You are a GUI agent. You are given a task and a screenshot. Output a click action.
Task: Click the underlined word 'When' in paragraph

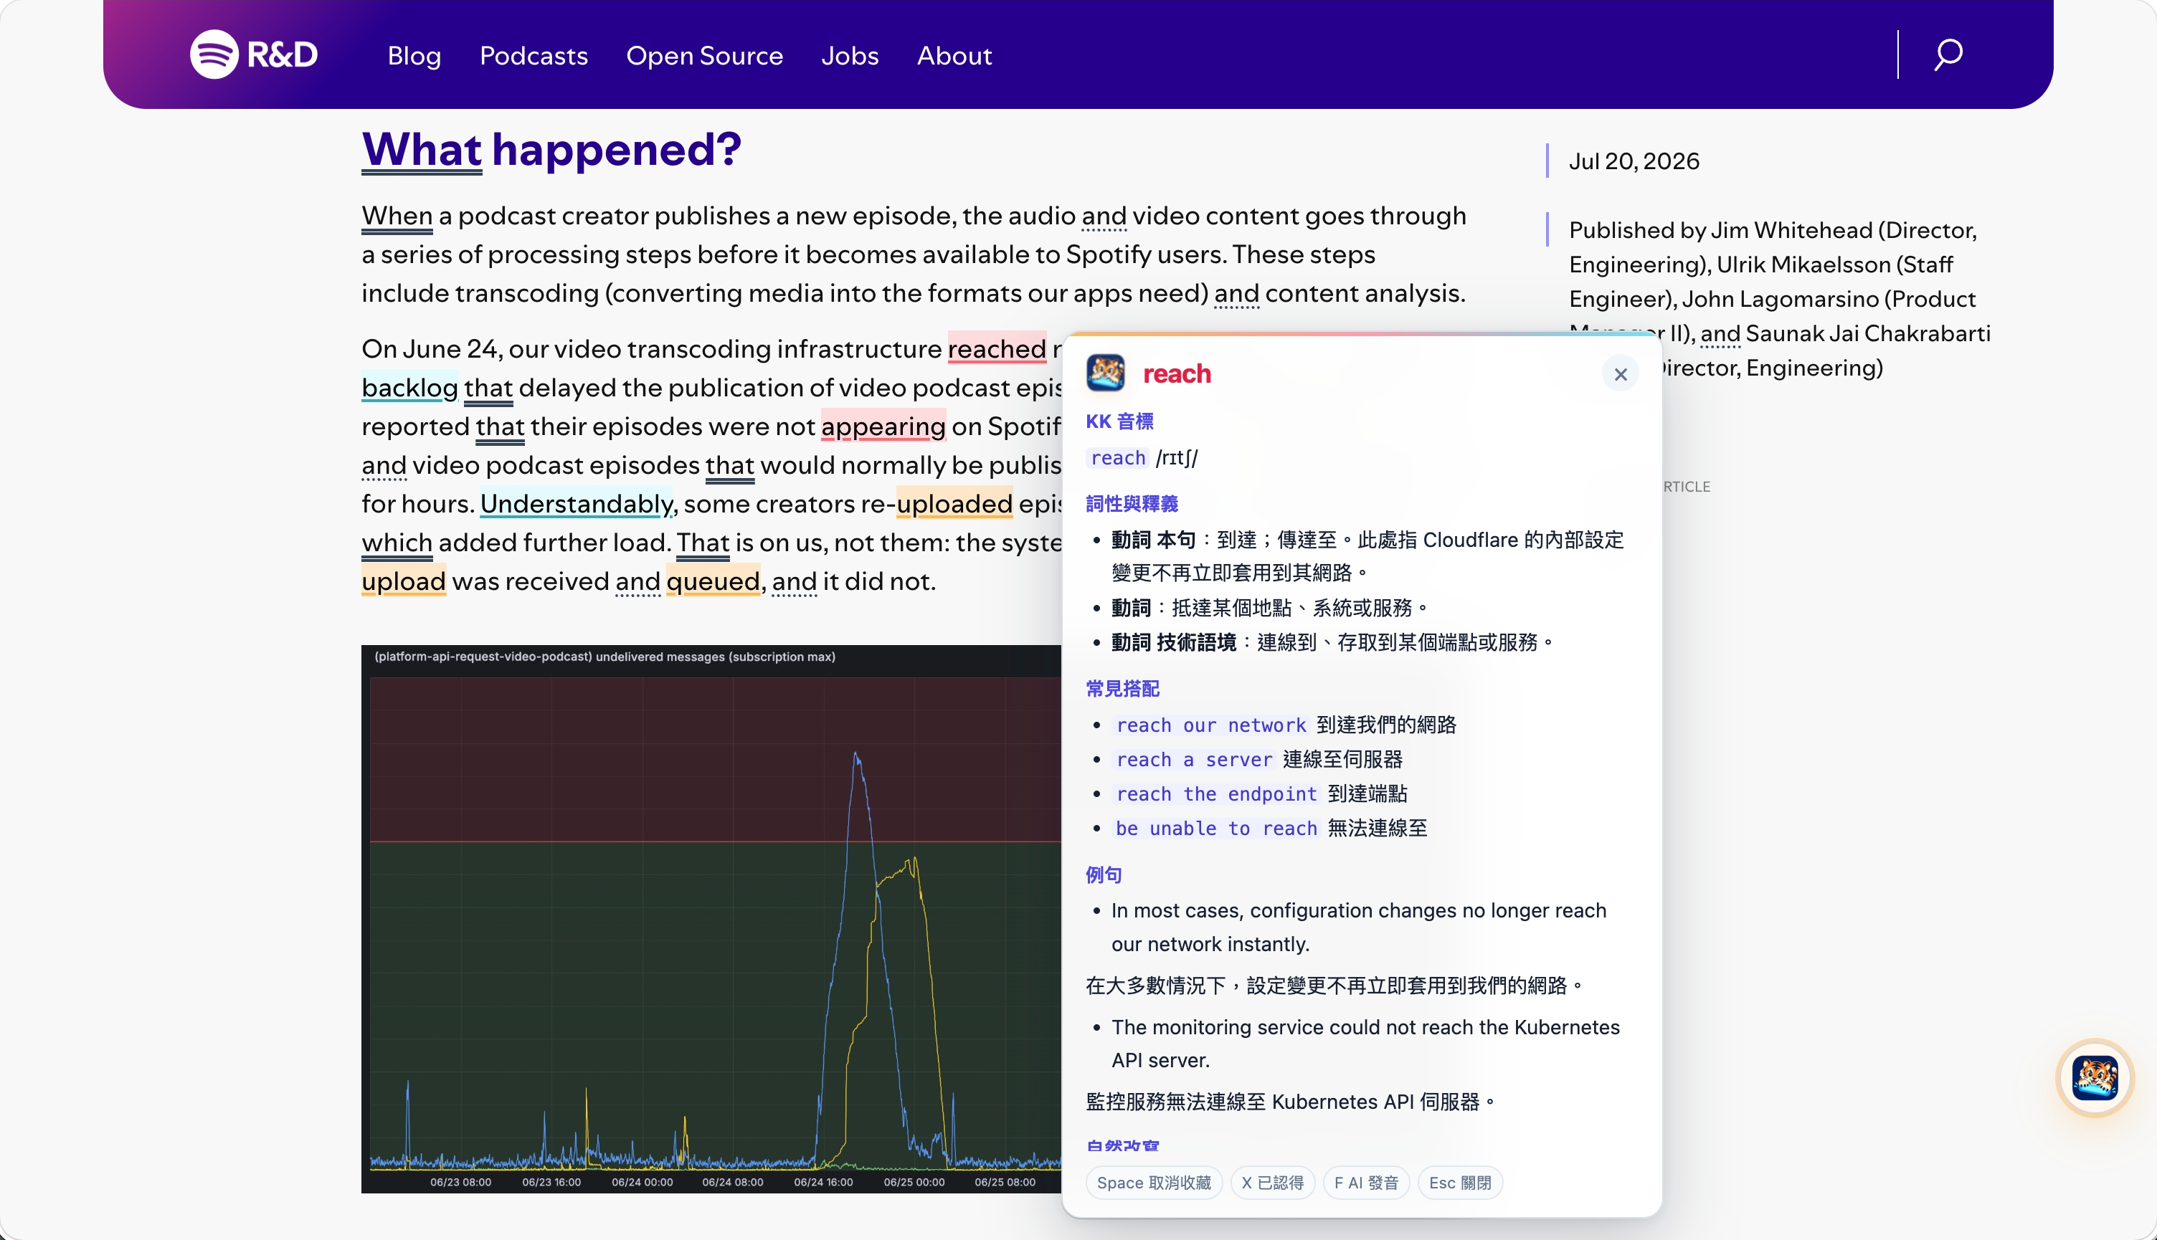(x=397, y=216)
